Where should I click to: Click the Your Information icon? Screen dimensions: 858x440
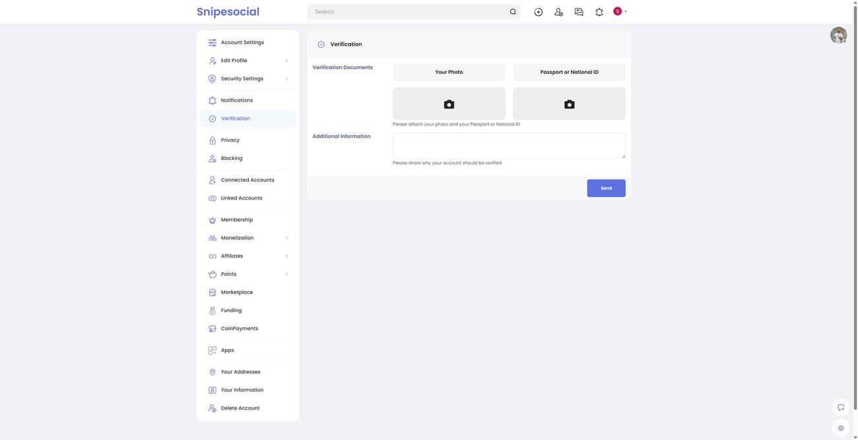click(213, 390)
